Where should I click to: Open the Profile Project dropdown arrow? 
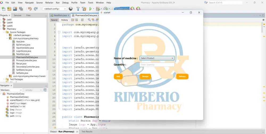(x=109, y=9)
